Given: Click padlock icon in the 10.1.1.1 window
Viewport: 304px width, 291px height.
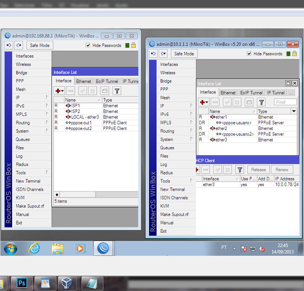Looking at the screenshot, I should (294, 53).
